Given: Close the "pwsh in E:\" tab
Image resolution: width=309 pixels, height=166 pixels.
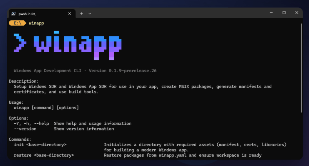Looking at the screenshot, I should (69, 13).
